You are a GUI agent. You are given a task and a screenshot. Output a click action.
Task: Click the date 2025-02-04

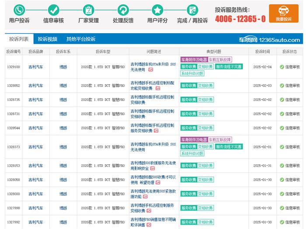pyautogui.click(x=262, y=67)
